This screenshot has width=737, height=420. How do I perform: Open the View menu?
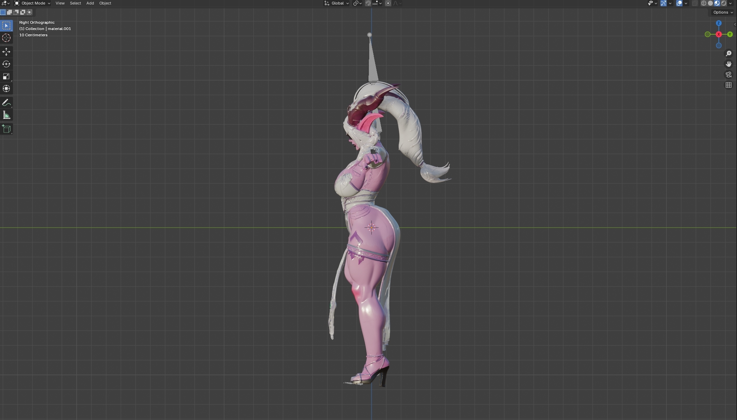coord(60,3)
